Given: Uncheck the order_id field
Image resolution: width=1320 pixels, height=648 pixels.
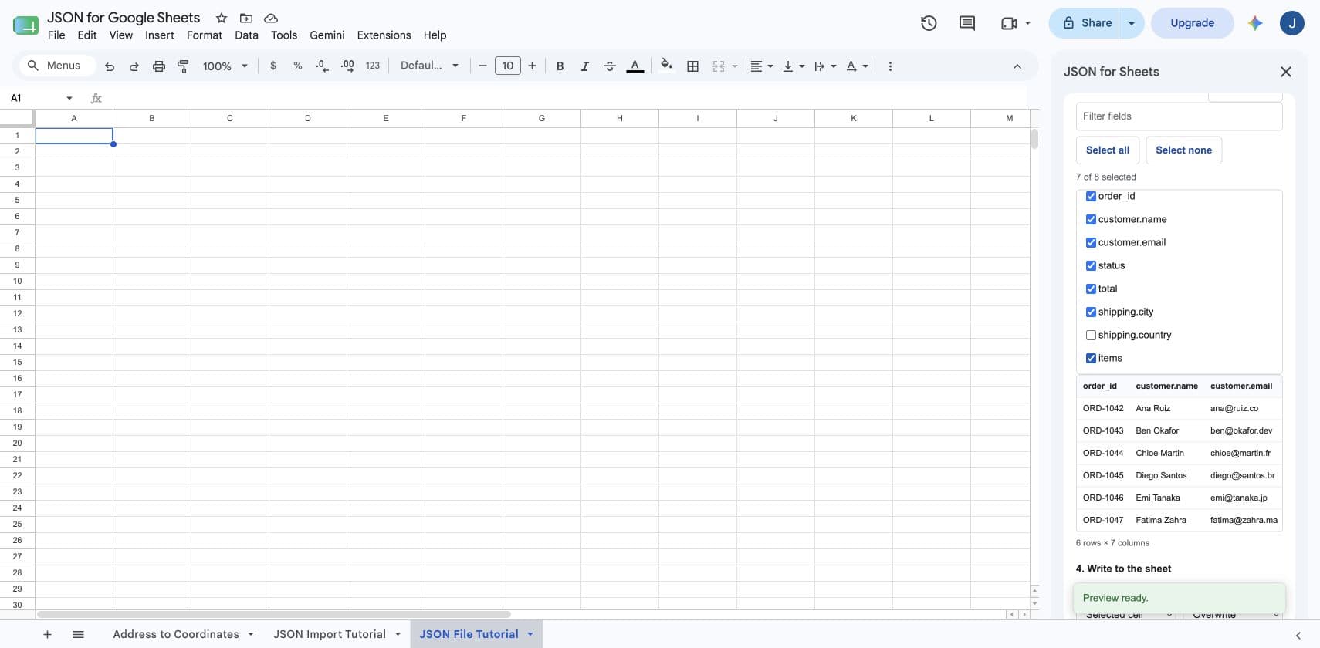Looking at the screenshot, I should tap(1091, 196).
